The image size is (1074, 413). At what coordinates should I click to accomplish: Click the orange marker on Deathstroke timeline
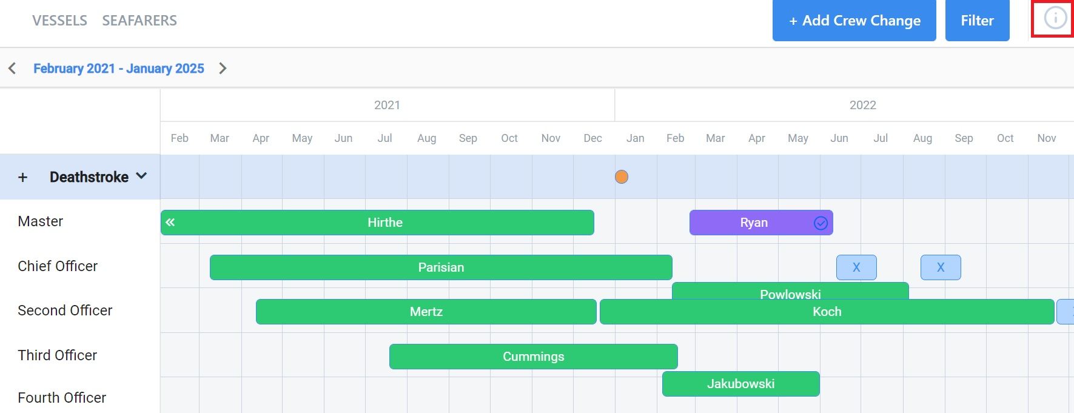tap(622, 177)
